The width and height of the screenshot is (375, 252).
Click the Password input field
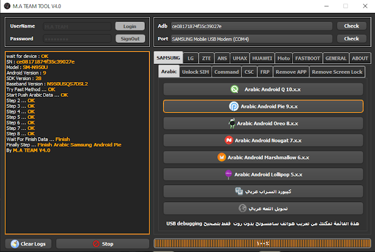coord(77,39)
